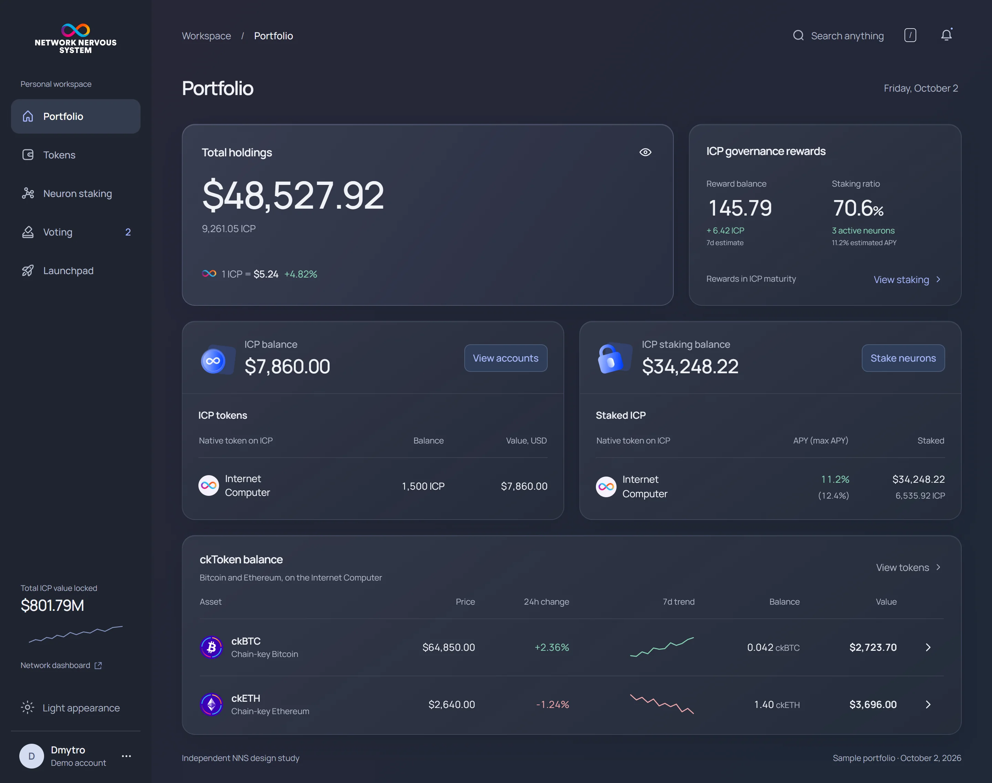Viewport: 992px width, 783px height.
Task: Click the ckBTC Bitcoin icon
Action: click(x=211, y=647)
